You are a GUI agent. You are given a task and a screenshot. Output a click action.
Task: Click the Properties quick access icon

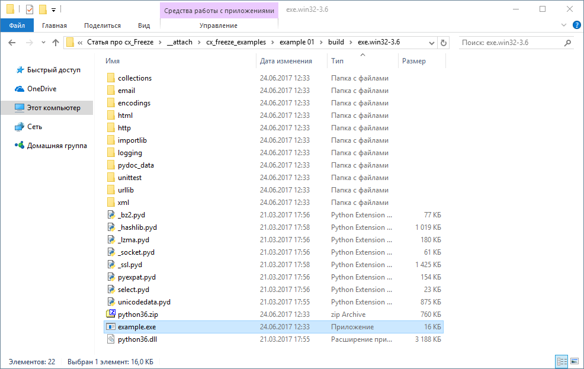point(30,9)
